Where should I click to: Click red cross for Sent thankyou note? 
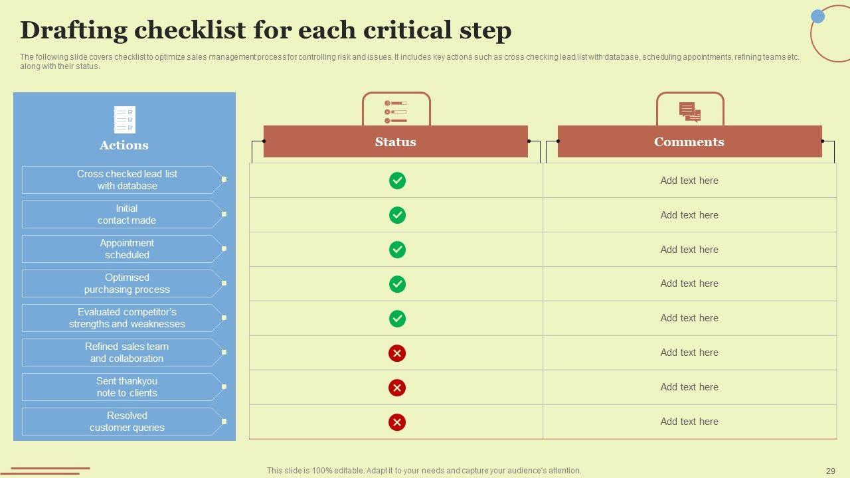(x=397, y=388)
